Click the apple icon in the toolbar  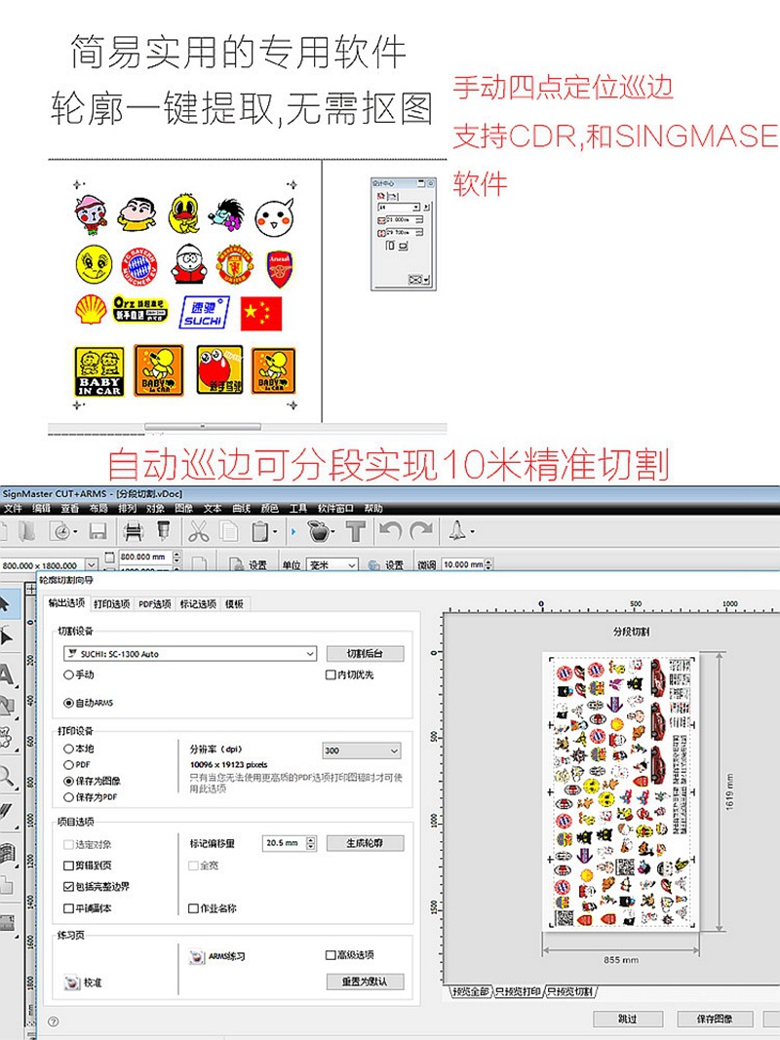click(x=319, y=531)
